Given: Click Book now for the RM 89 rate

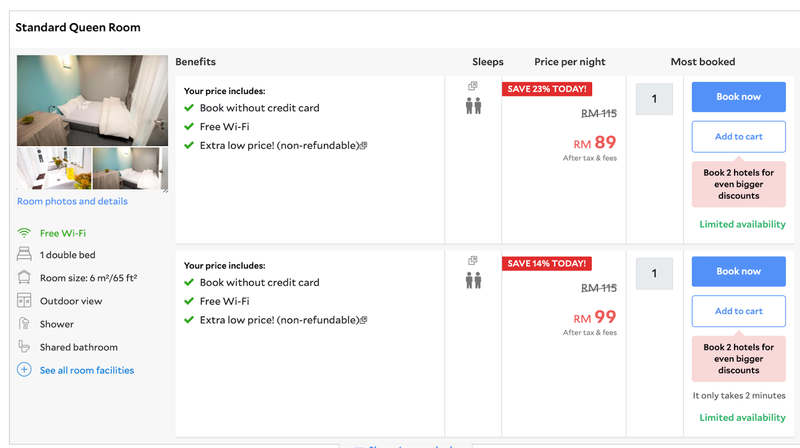Looking at the screenshot, I should 738,97.
